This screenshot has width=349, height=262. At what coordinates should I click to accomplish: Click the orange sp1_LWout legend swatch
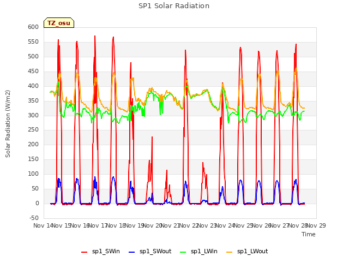[x=229, y=252]
